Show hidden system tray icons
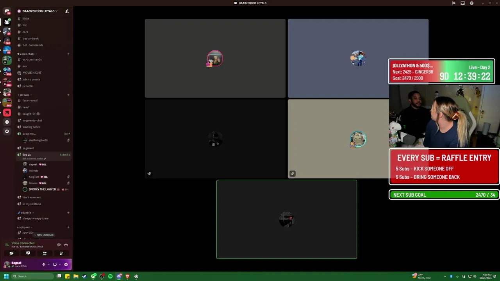500x281 pixels. [445, 276]
